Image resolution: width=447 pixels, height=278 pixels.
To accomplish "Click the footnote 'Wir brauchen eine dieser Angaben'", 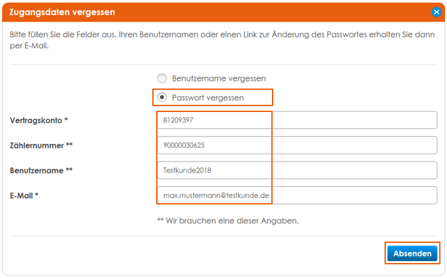I will (x=233, y=221).
